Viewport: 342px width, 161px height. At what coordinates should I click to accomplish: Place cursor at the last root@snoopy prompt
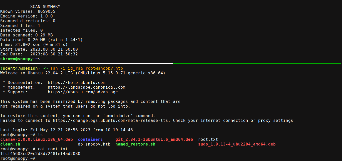click(38, 159)
